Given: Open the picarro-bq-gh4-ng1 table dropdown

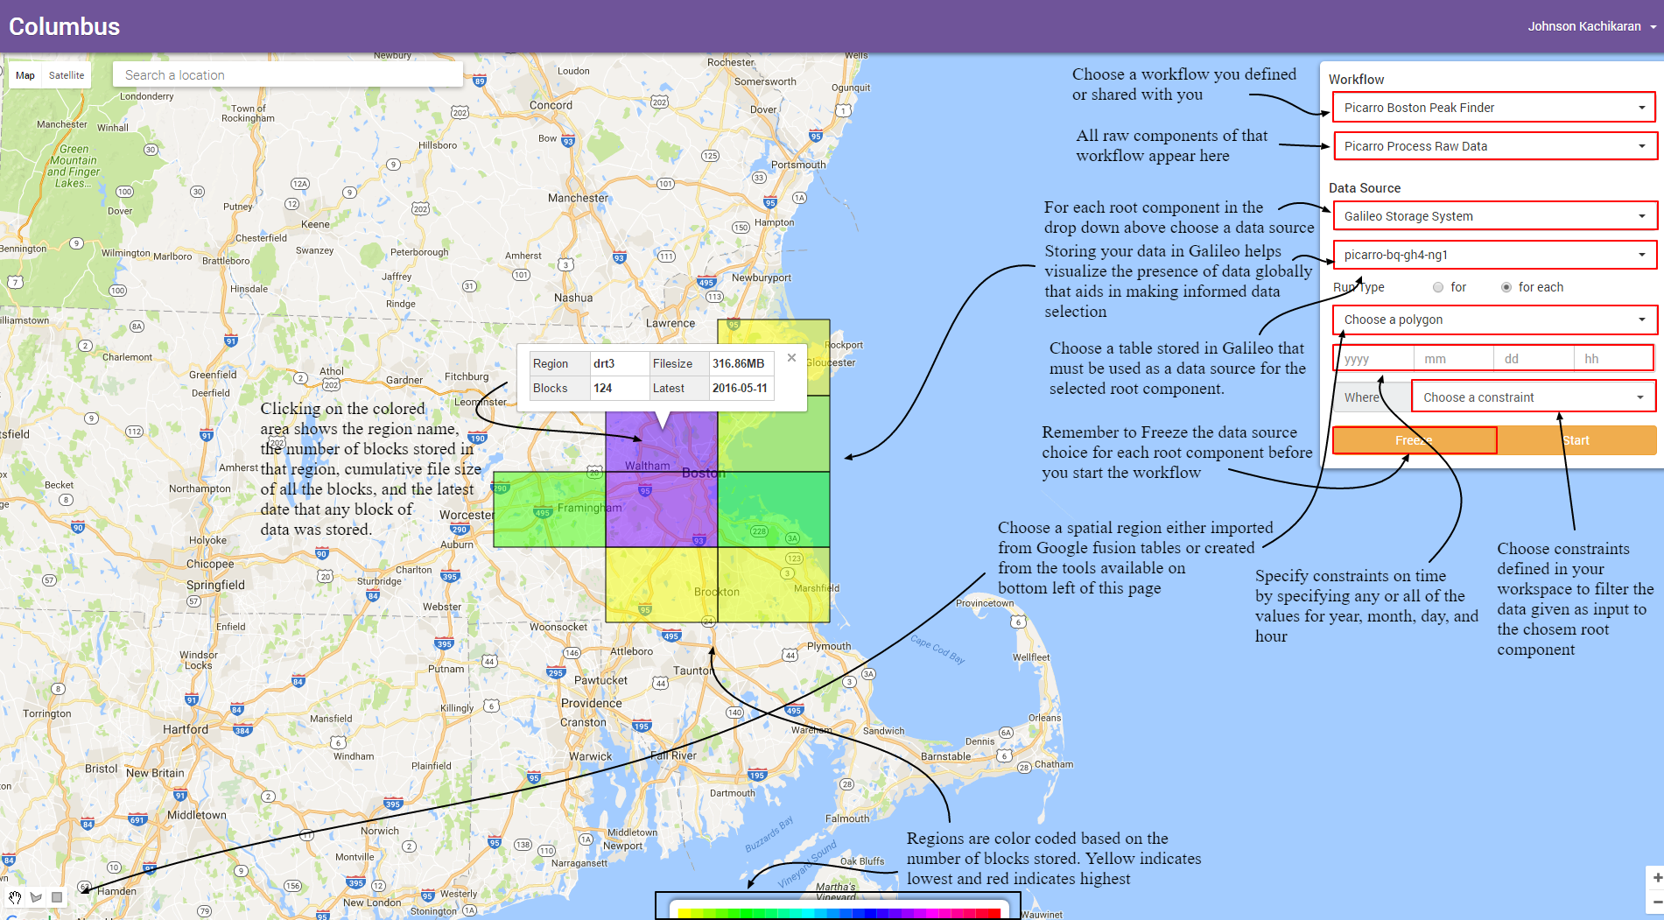Looking at the screenshot, I should 1494,255.
